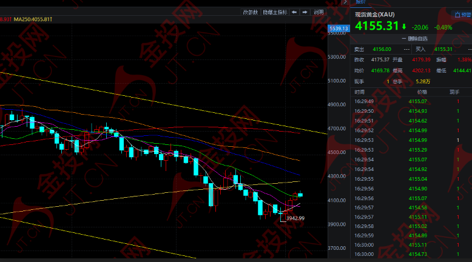Select the 16:29:59 trade row at 4154.89
Viewport: 472px width, 262px height.
411,235
